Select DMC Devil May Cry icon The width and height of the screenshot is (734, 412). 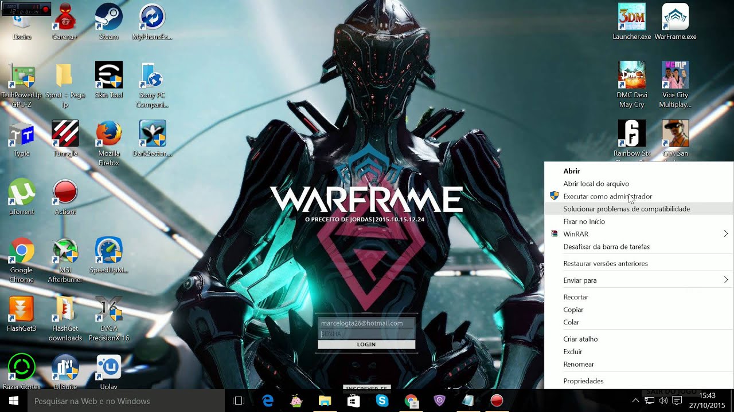pos(632,85)
